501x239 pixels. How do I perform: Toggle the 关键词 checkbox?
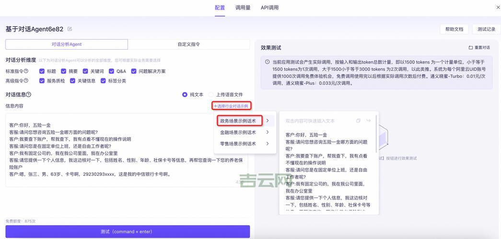[x=85, y=71]
